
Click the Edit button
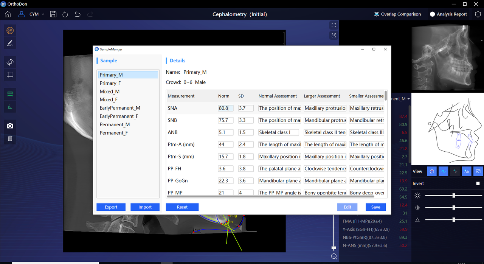pyautogui.click(x=347, y=207)
